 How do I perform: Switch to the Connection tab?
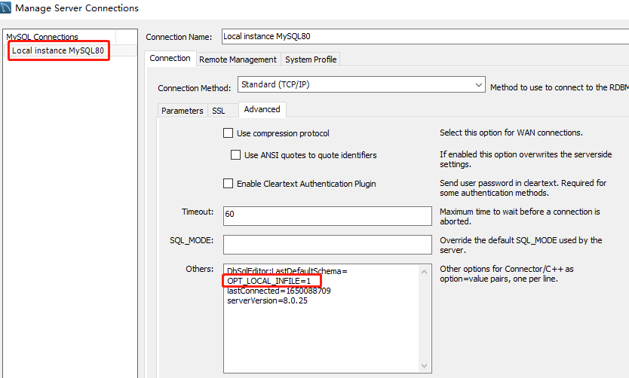[170, 59]
